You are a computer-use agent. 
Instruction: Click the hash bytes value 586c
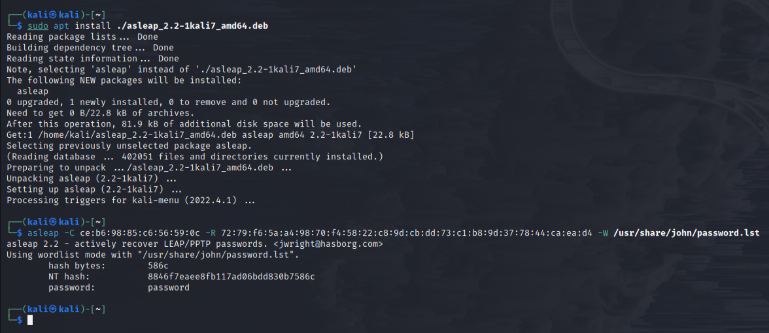tap(158, 266)
